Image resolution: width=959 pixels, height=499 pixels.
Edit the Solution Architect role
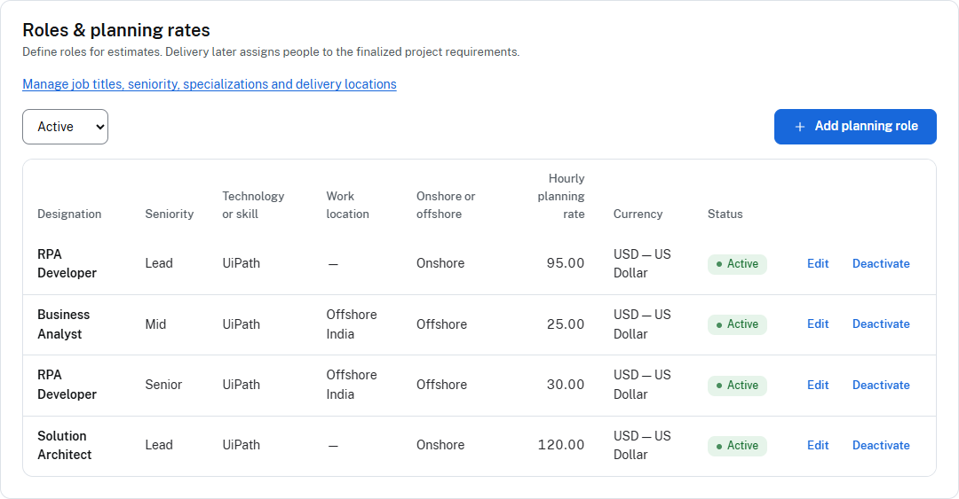click(x=818, y=446)
